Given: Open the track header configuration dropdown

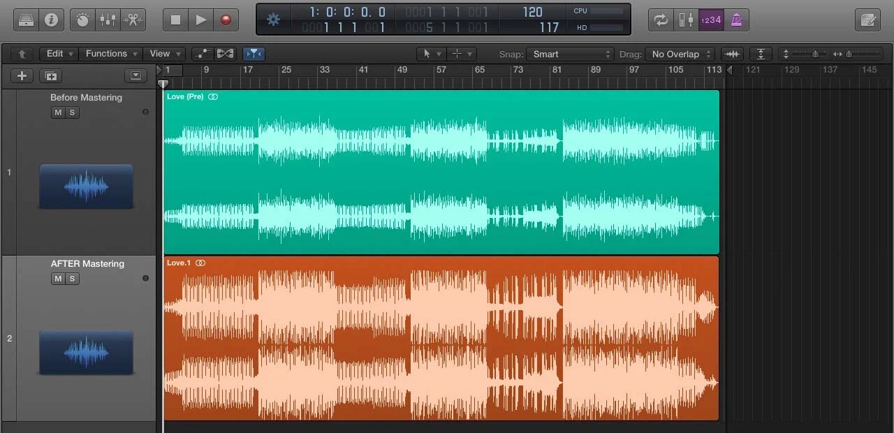Looking at the screenshot, I should coord(135,75).
